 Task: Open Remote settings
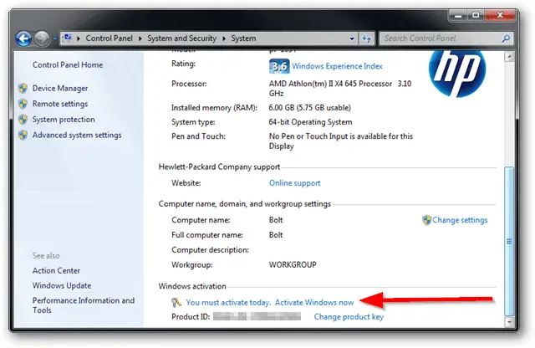coord(60,104)
